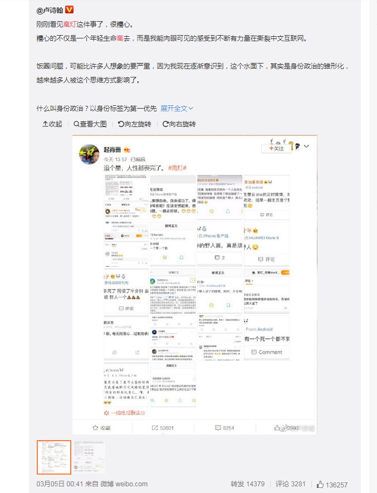
Task: Click the @卢诗翰 username link
Action: coord(50,11)
